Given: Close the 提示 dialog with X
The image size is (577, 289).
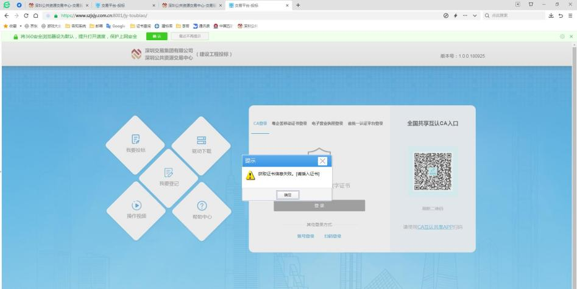Looking at the screenshot, I should pyautogui.click(x=322, y=161).
